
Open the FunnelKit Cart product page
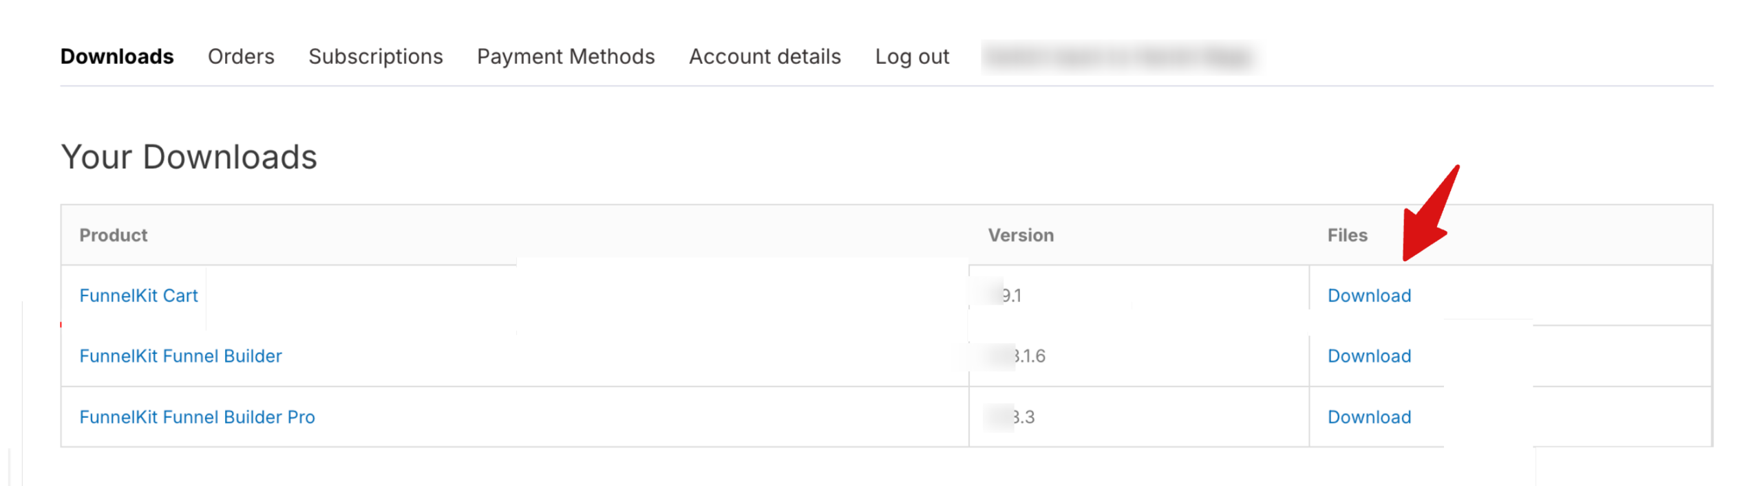(x=138, y=295)
